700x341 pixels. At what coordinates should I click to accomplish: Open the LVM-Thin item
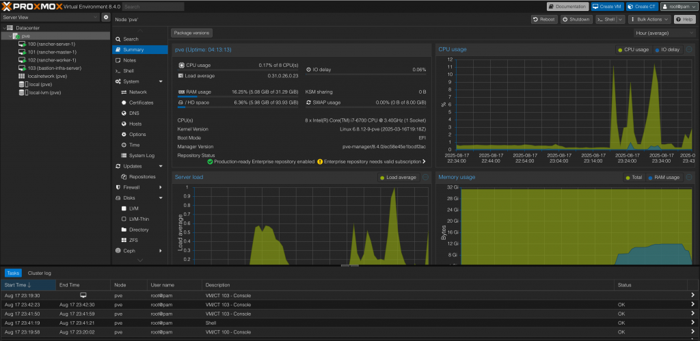(139, 219)
